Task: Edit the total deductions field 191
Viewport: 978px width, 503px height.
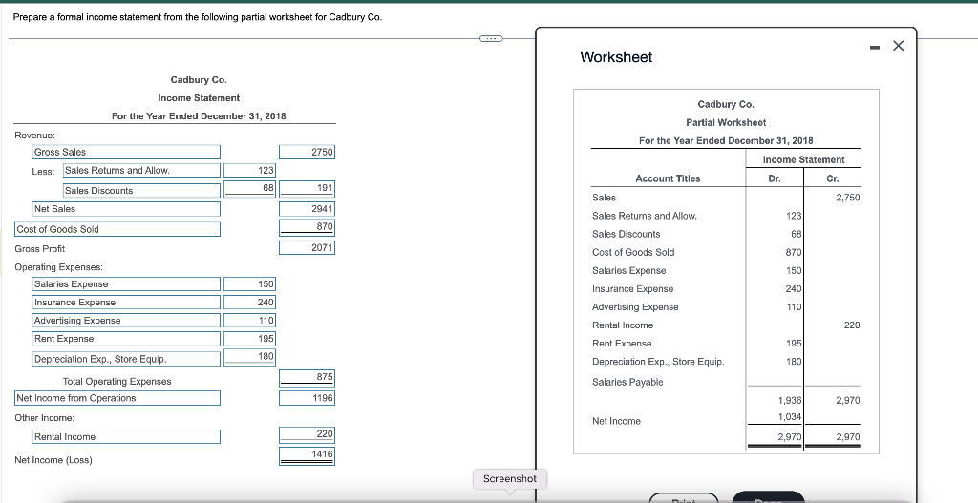Action: 307,189
